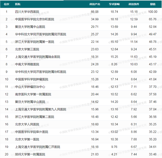This screenshot has height=158, width=162.
Task: Click the 29.71 科技产出 value
Action: (95, 27)
